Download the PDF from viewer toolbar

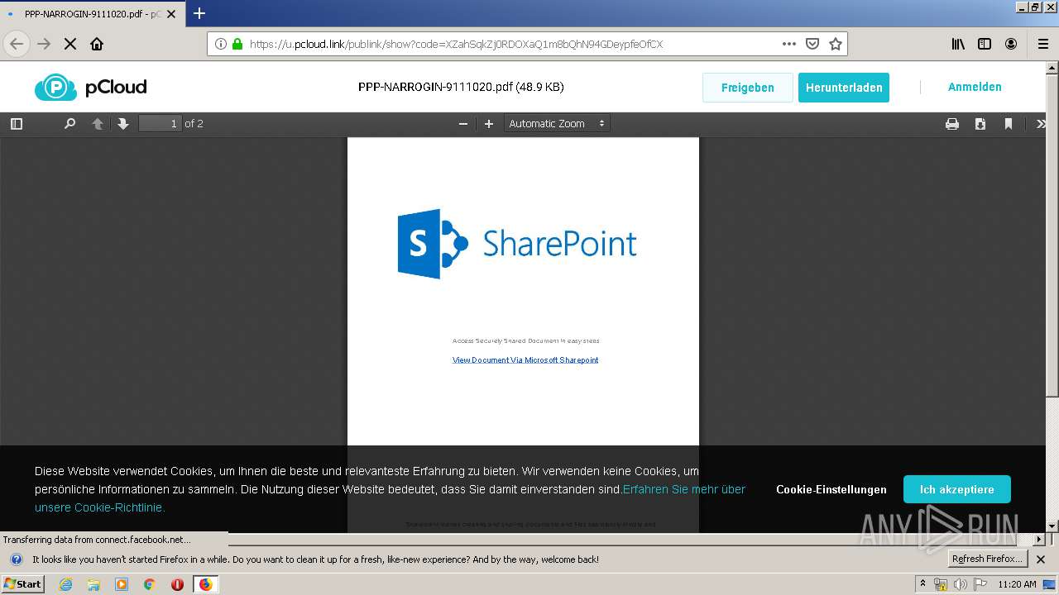[x=980, y=124]
